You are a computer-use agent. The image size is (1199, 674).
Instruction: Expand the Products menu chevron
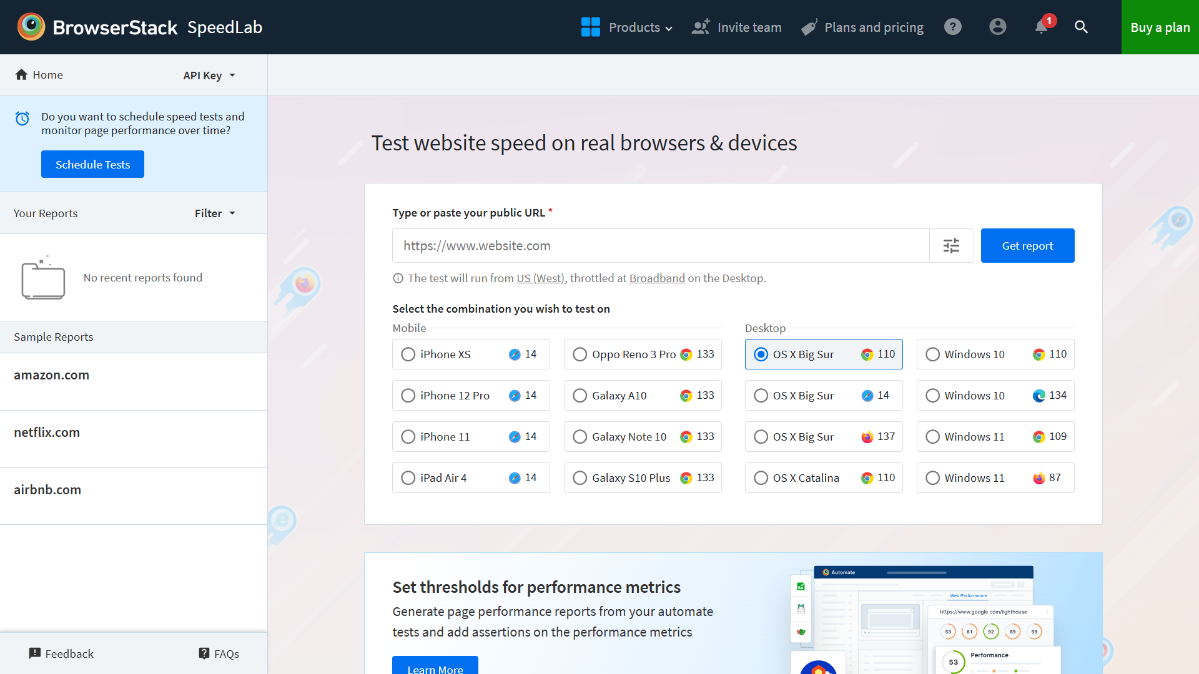pyautogui.click(x=669, y=28)
